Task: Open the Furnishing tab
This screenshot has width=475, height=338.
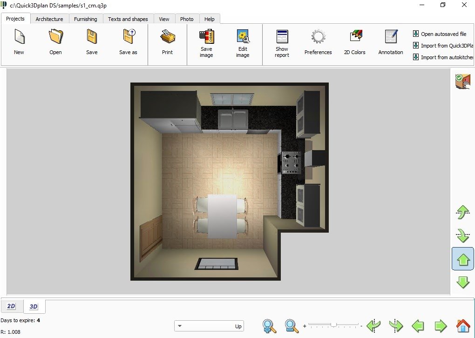Action: pos(85,19)
